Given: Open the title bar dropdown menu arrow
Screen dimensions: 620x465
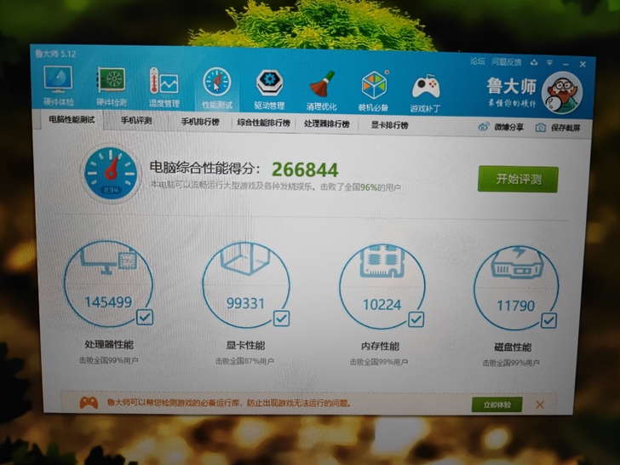Looking at the screenshot, I should [550, 63].
